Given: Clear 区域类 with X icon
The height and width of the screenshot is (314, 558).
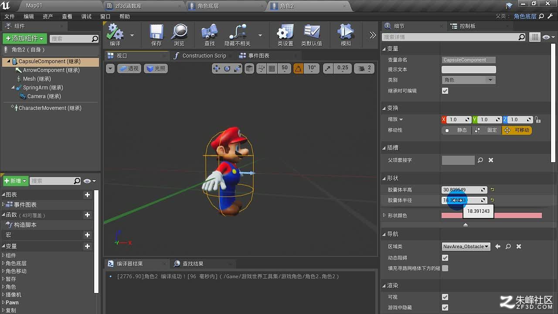Looking at the screenshot, I should coord(519,246).
